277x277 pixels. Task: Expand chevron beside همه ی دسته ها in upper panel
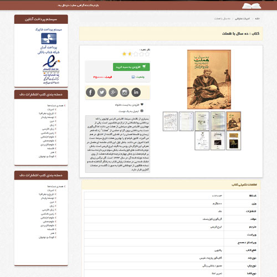(x=65, y=106)
